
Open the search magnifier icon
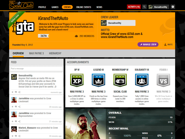coord(145,7)
